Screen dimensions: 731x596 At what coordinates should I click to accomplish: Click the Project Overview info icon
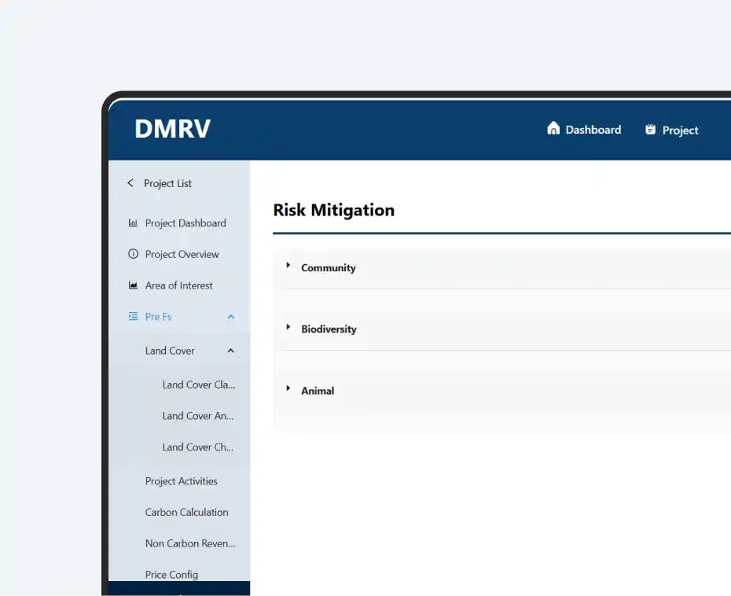coord(133,254)
